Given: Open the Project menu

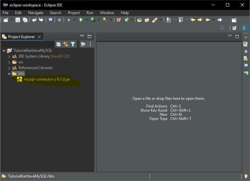Looking at the screenshot, I should (x=74, y=13).
